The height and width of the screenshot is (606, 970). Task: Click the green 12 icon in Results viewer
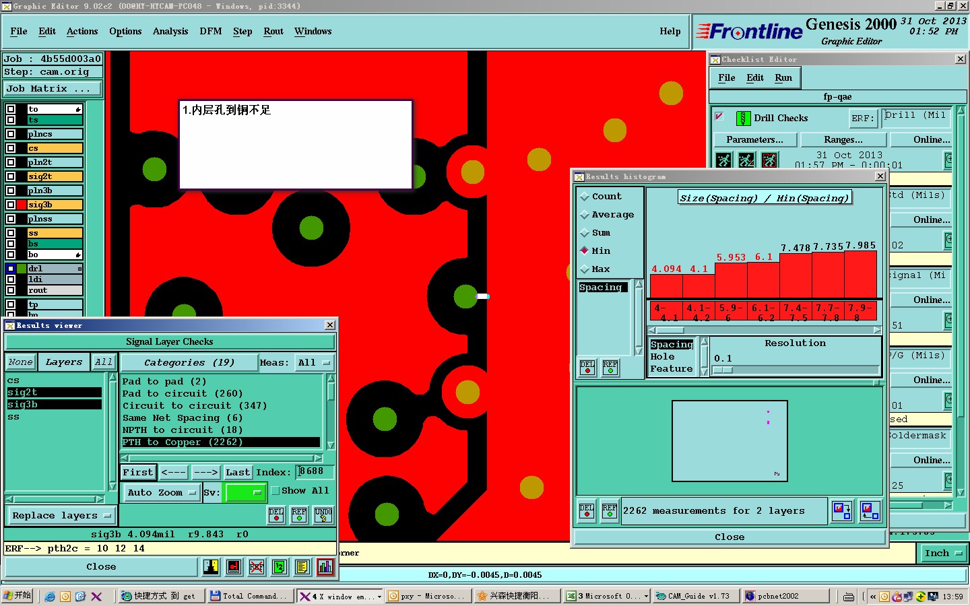pyautogui.click(x=280, y=567)
